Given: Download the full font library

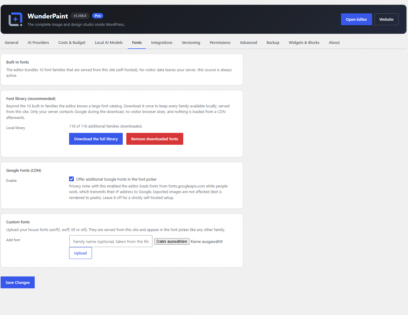Looking at the screenshot, I should tap(96, 139).
